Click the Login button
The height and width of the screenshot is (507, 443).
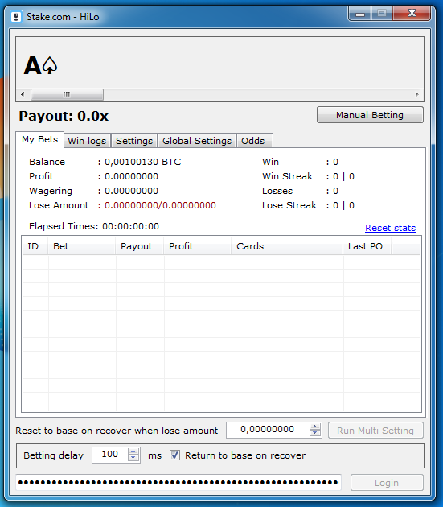coord(387,483)
